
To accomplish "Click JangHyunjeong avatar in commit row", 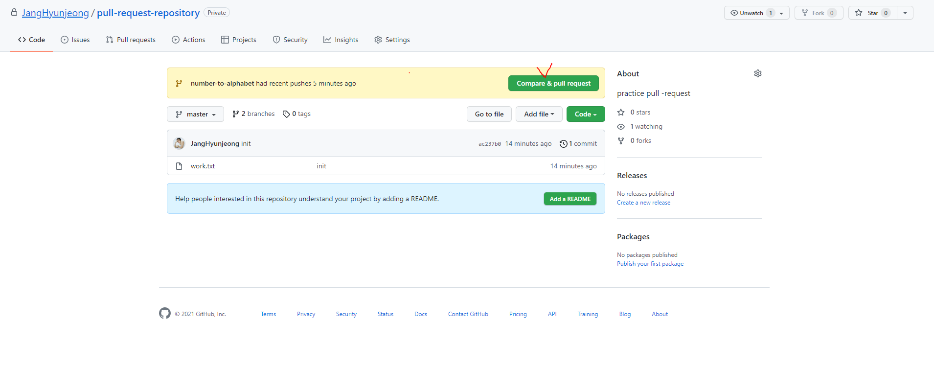I will [x=179, y=143].
